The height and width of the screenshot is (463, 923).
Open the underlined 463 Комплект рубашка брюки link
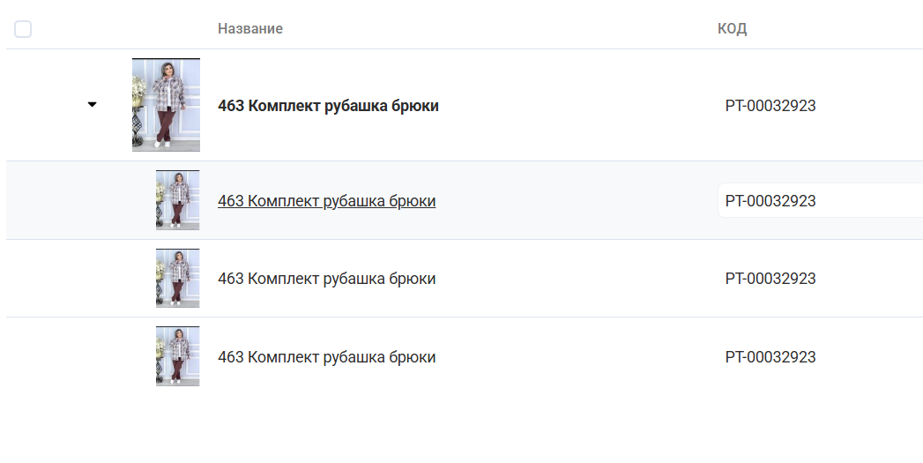tap(326, 201)
